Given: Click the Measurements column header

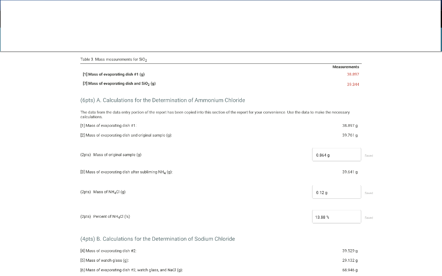Looking at the screenshot, I should (346, 66).
